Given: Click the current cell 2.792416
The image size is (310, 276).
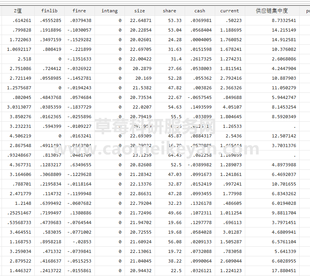Looking at the screenshot, I should pos(230,79).
